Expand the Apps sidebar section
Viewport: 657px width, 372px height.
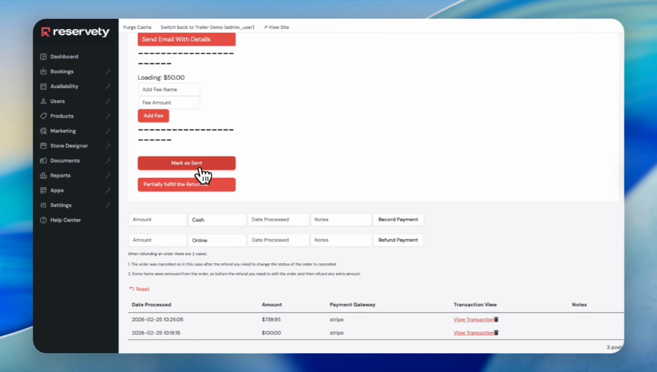[x=108, y=190]
